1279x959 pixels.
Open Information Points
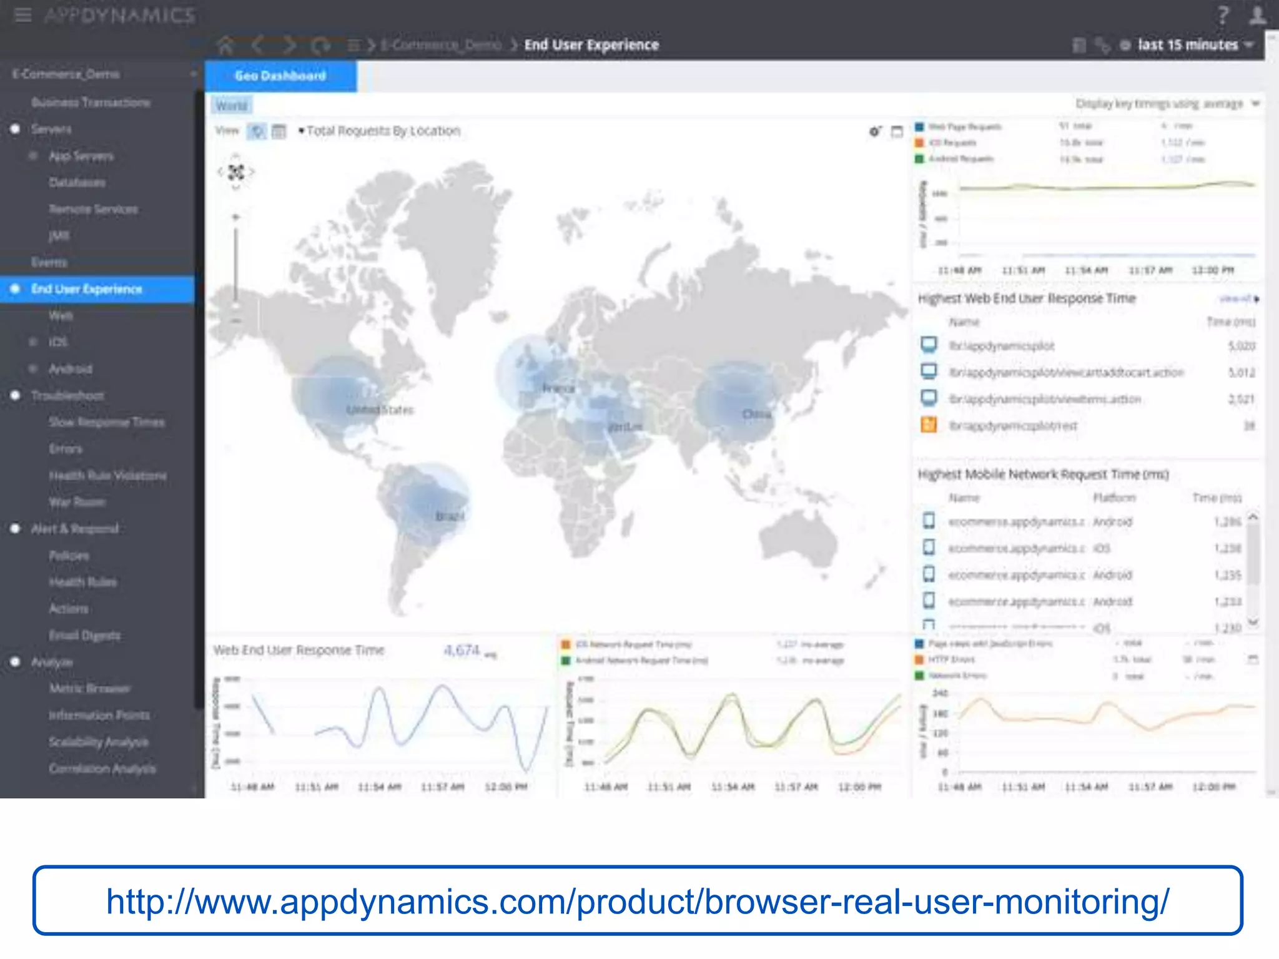[99, 716]
